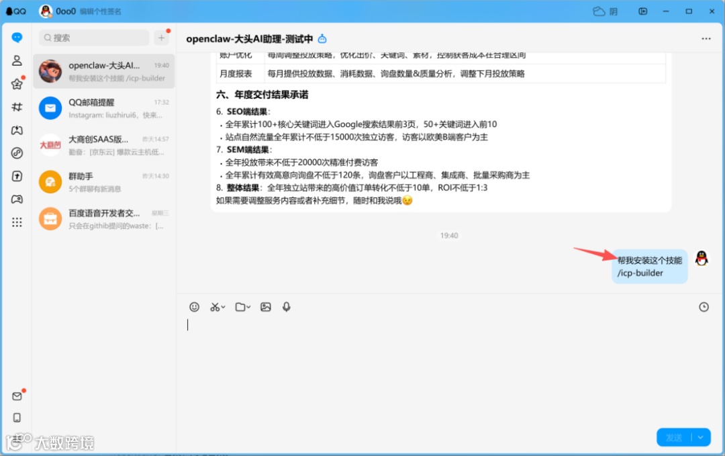Expand the screenshot tool dropdown arrow
The height and width of the screenshot is (456, 725).
tap(224, 307)
